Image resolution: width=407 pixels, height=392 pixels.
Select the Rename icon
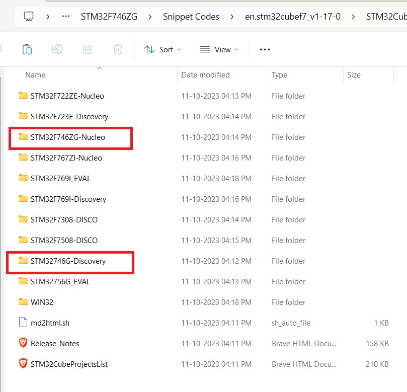(57, 49)
